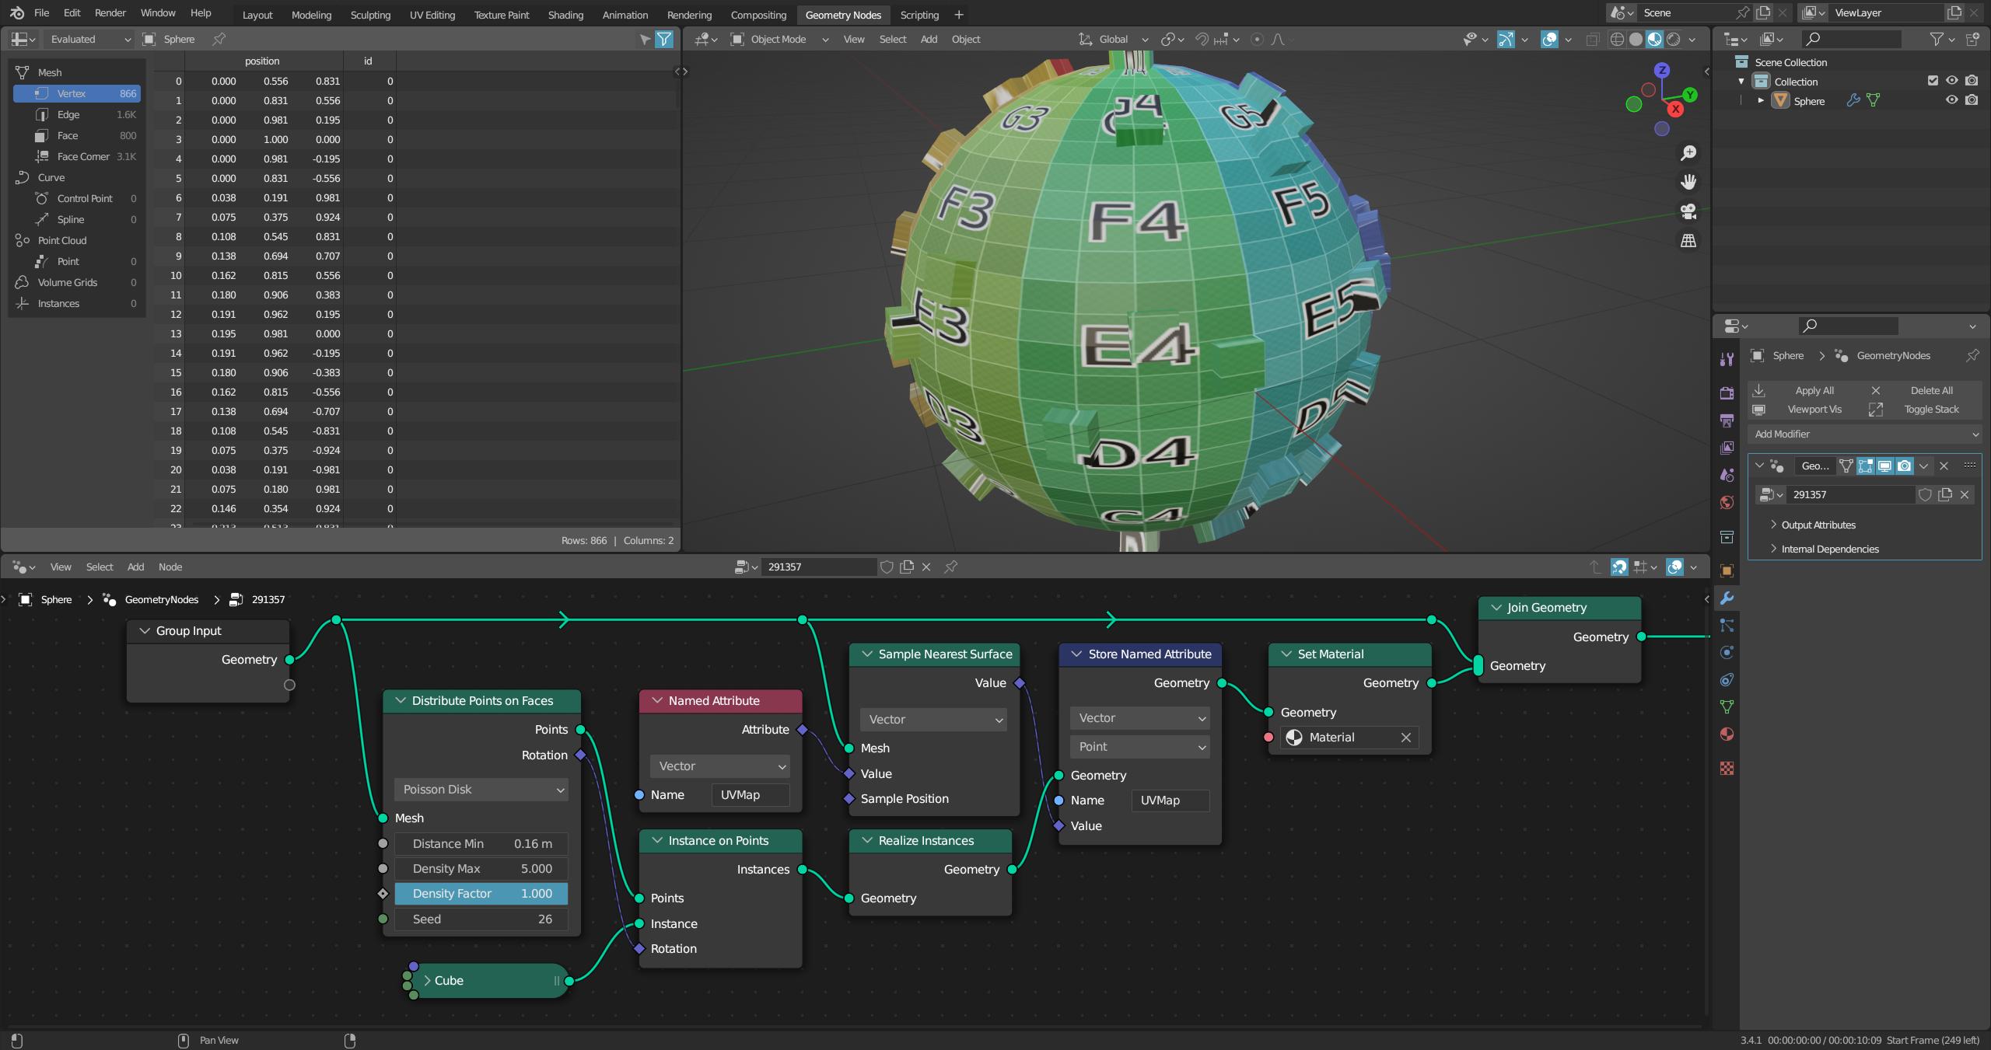
Task: Open Poisson Disk distribution method dropdown
Action: click(x=481, y=790)
